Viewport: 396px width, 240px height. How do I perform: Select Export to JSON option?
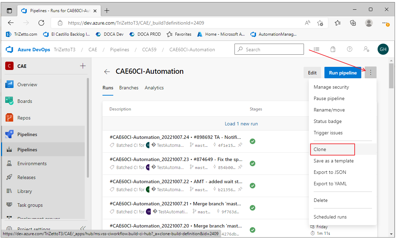coord(330,172)
